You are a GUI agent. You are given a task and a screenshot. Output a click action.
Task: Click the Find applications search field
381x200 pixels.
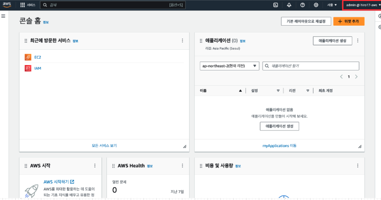(311, 66)
